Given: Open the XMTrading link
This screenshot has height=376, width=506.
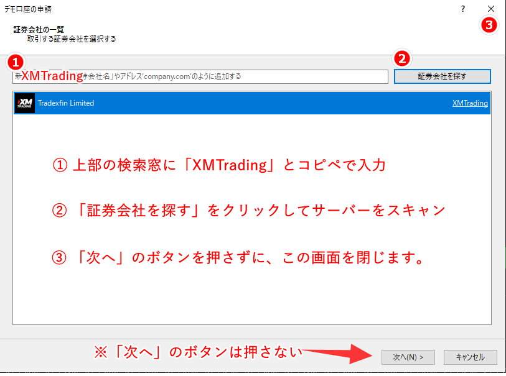Looking at the screenshot, I should click(x=470, y=103).
